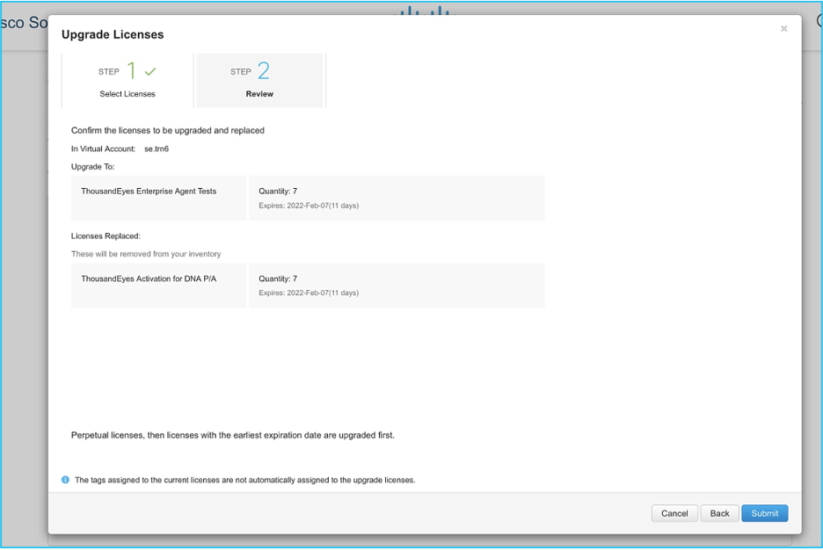Click the large number 2 step indicator
Screen dimensions: 823x550
pyautogui.click(x=263, y=71)
